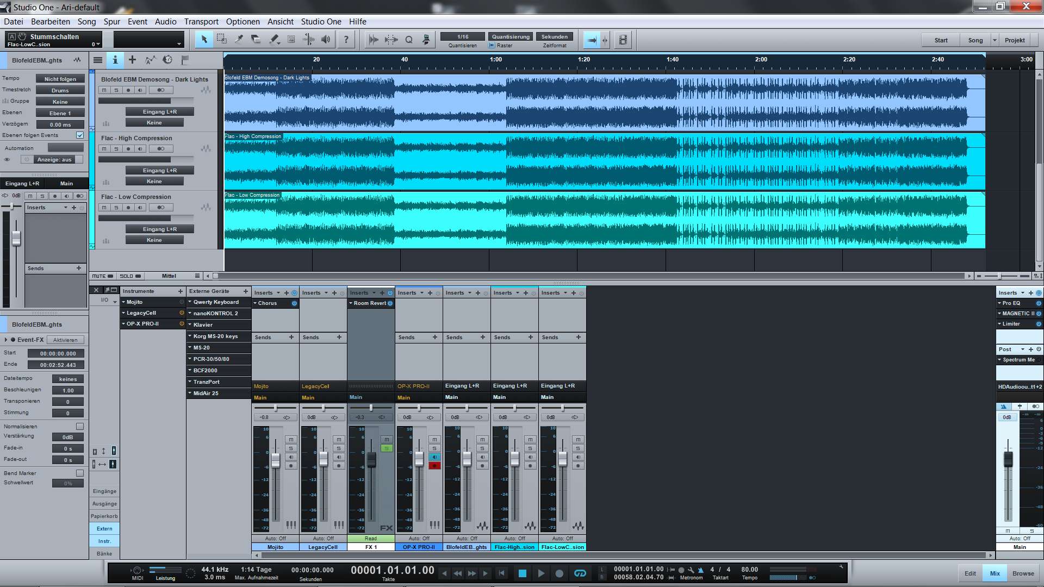The image size is (1044, 587).
Task: Toggle the Loop transport button
Action: click(x=580, y=573)
